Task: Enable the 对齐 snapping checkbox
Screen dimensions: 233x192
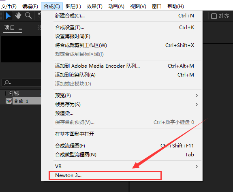Action: coord(214,16)
